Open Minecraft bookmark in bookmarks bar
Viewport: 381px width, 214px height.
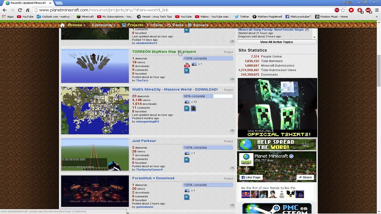tap(85, 17)
